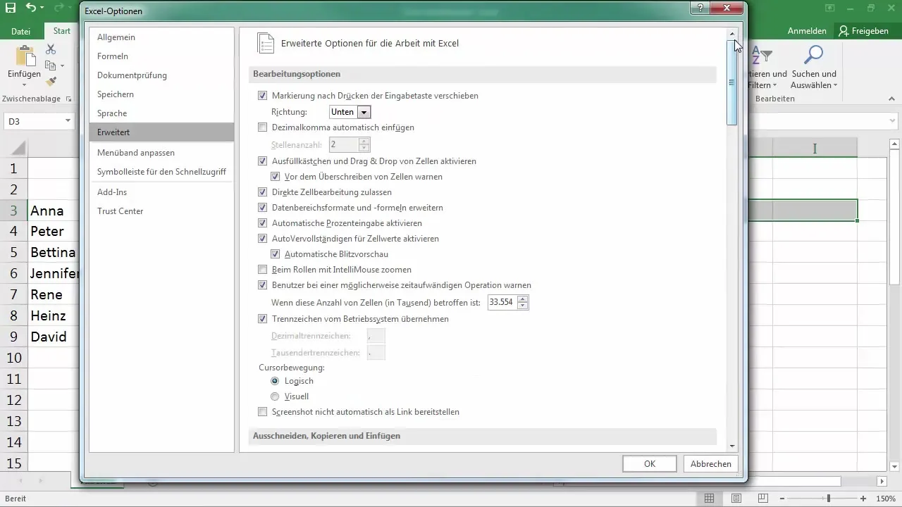Click the options dialog vertical scrollbar thumb

[732, 82]
